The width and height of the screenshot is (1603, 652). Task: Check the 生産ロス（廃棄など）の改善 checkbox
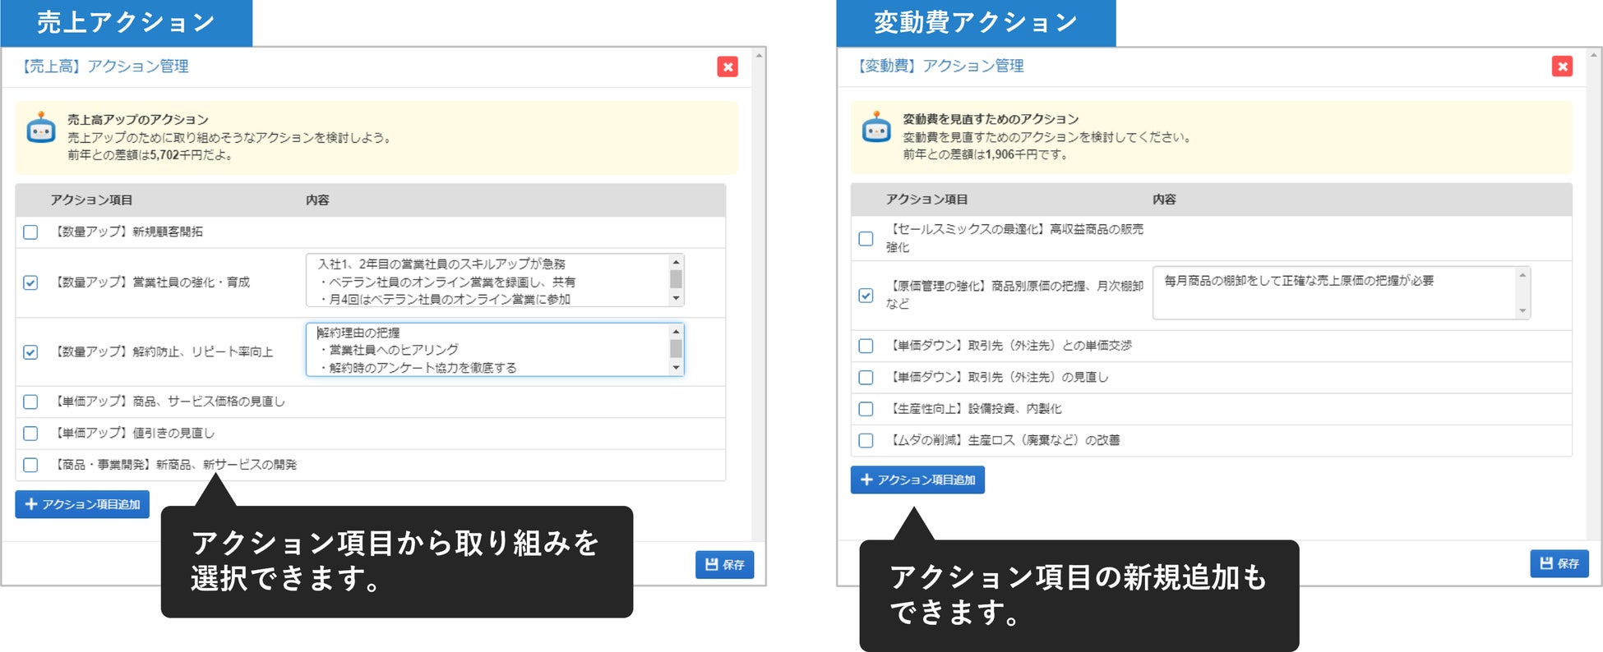pyautogui.click(x=866, y=440)
